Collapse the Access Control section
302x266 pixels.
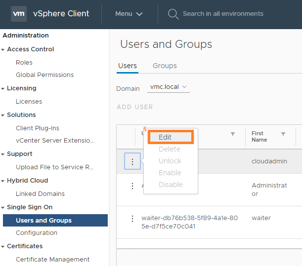coord(2,50)
